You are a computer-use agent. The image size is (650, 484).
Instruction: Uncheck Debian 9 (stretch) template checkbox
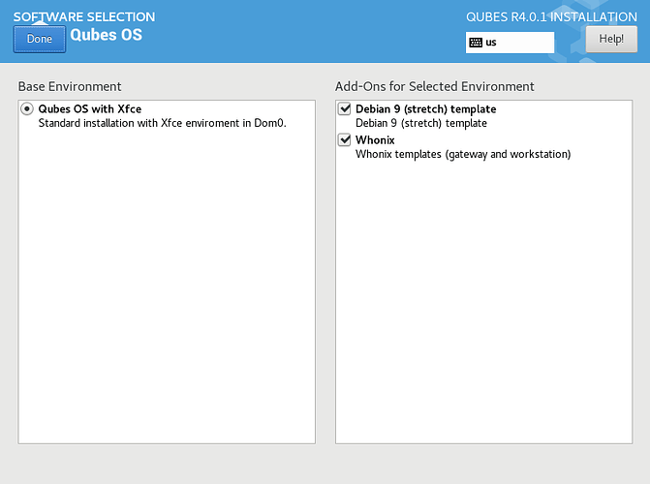point(345,109)
